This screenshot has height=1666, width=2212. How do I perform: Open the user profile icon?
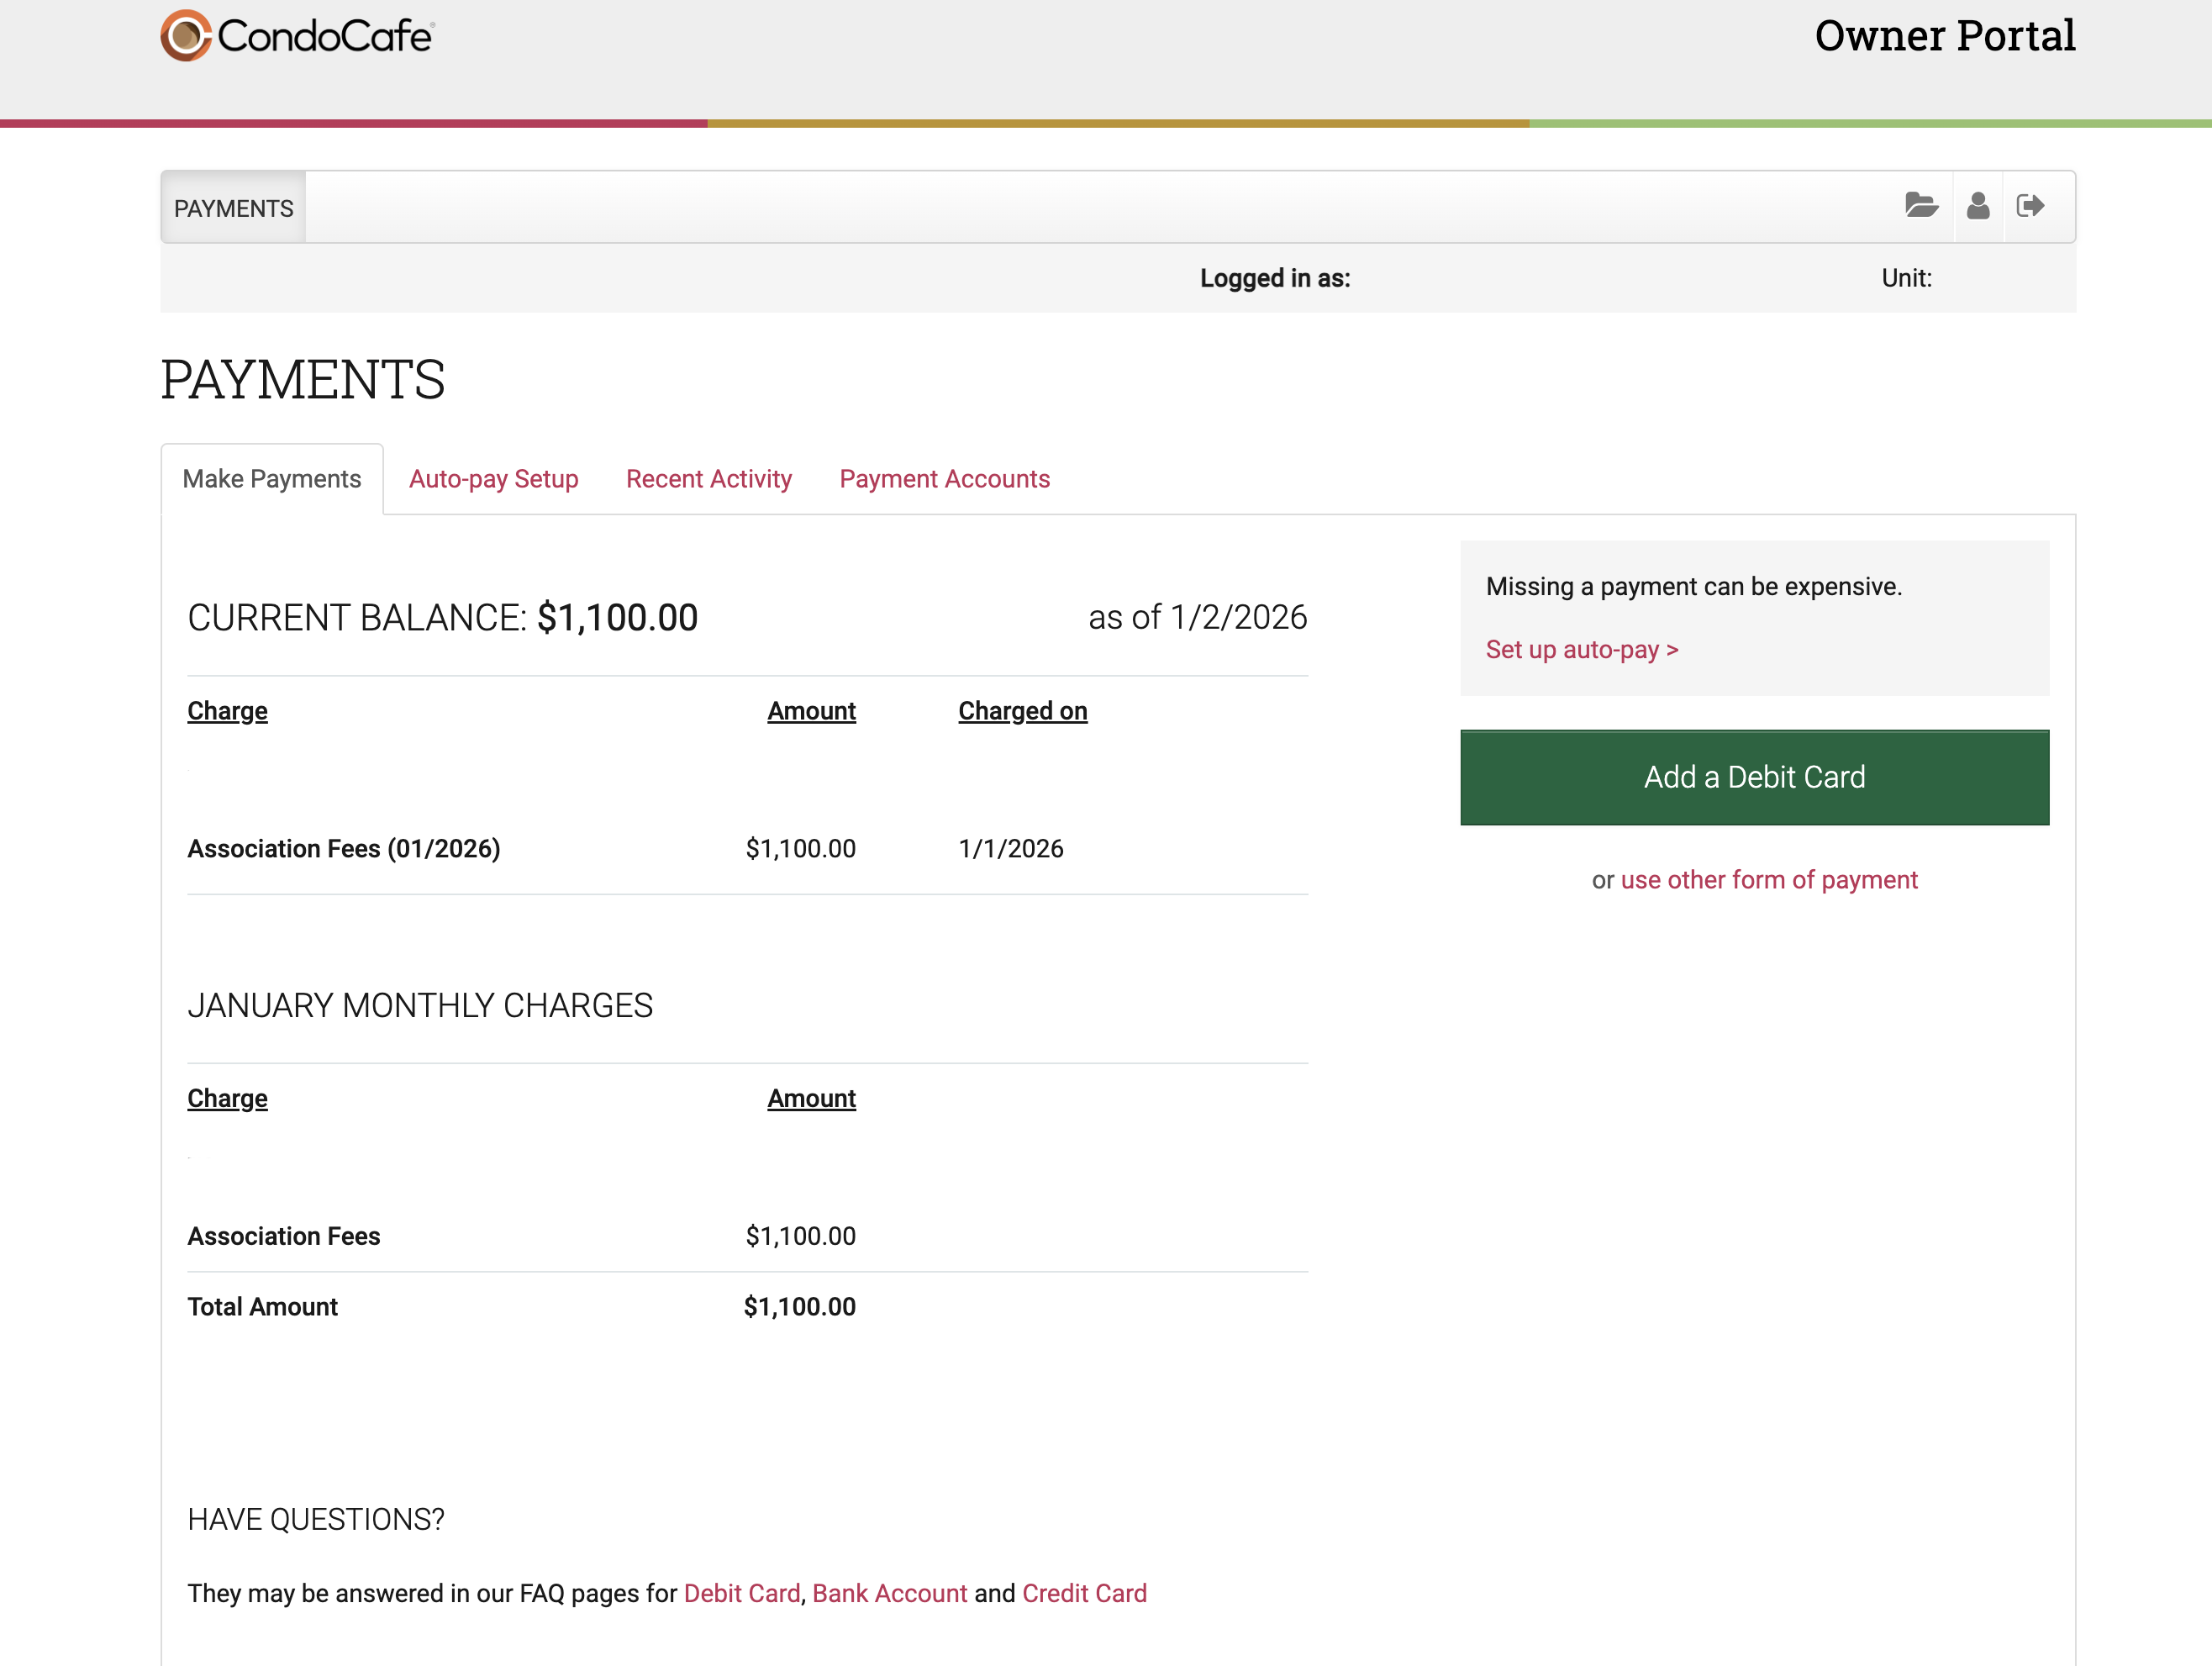pyautogui.click(x=1977, y=206)
